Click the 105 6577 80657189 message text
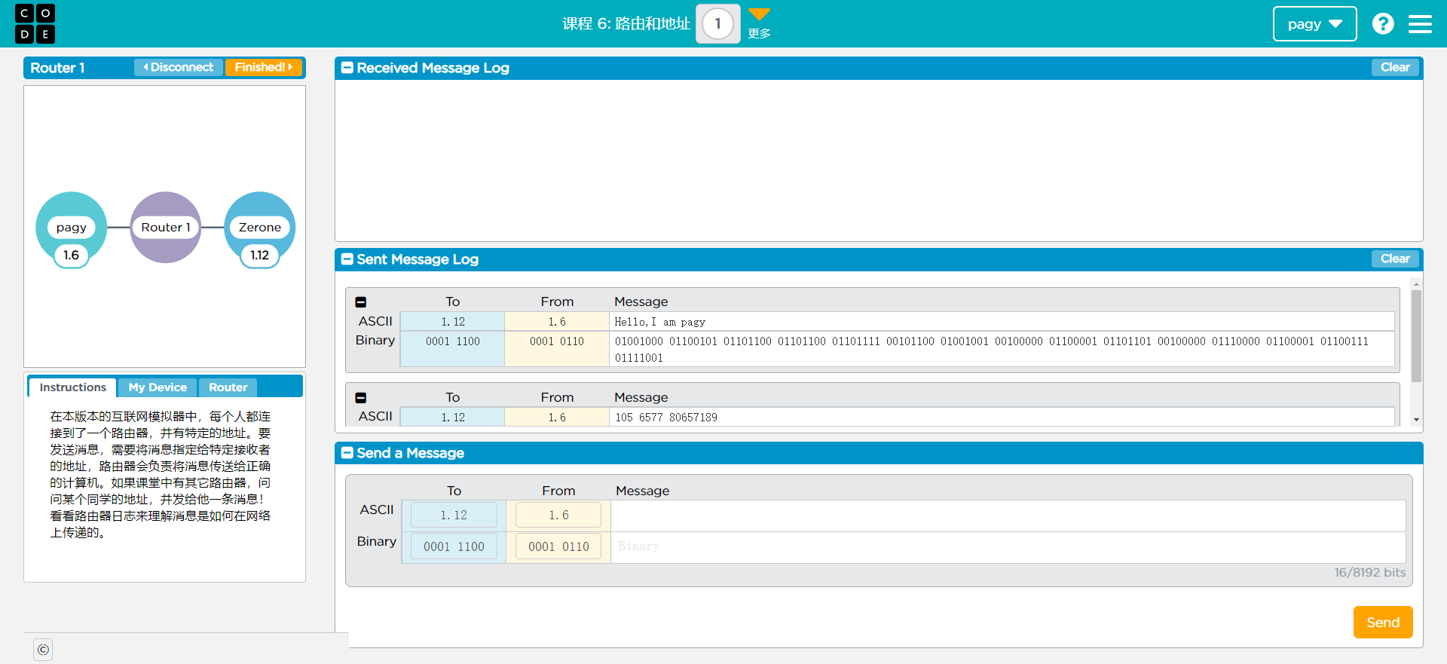The height and width of the screenshot is (664, 1447). coord(666,418)
